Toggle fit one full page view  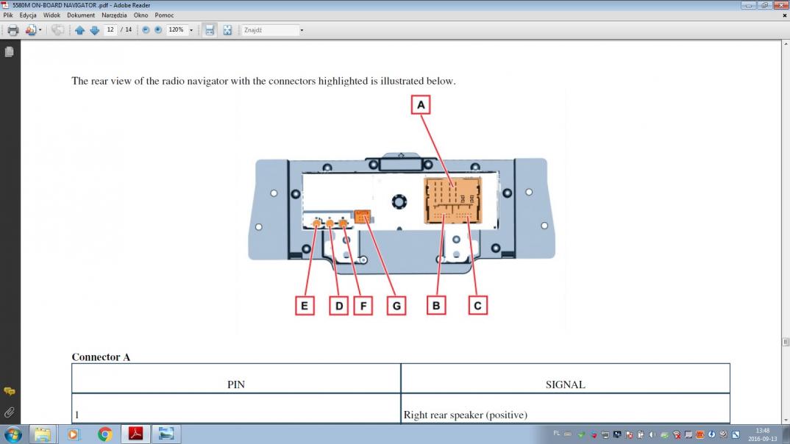[227, 30]
